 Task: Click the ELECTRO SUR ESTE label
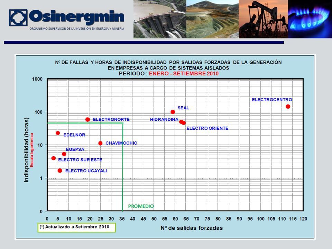click(x=80, y=160)
